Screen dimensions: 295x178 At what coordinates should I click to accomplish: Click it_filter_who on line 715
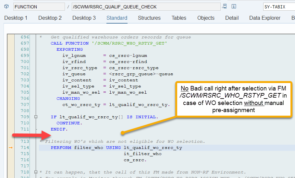pos(142,154)
